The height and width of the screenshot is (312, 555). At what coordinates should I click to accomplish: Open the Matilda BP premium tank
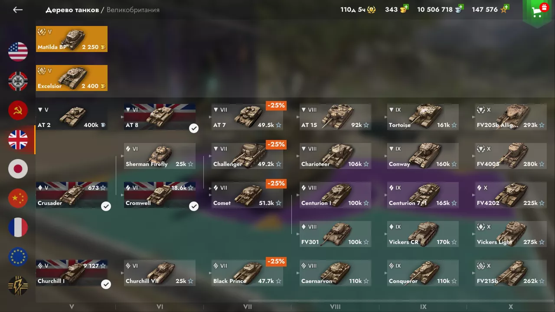click(x=72, y=39)
